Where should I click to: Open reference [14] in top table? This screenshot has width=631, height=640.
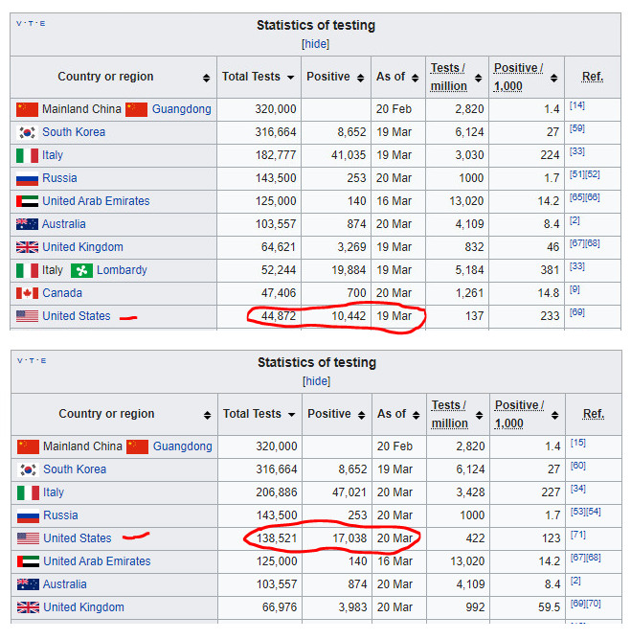(577, 105)
